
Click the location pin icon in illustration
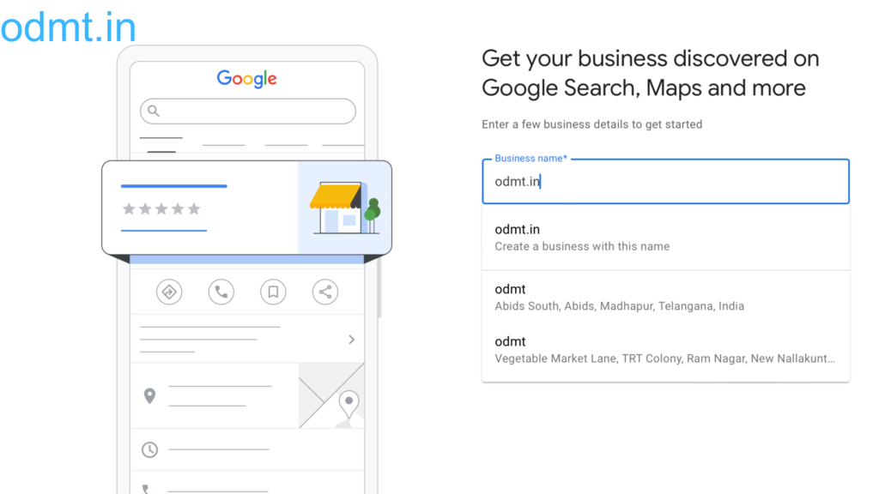(x=149, y=396)
